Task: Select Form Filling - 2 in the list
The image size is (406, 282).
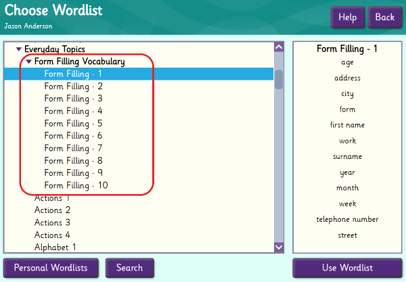Action: [73, 87]
